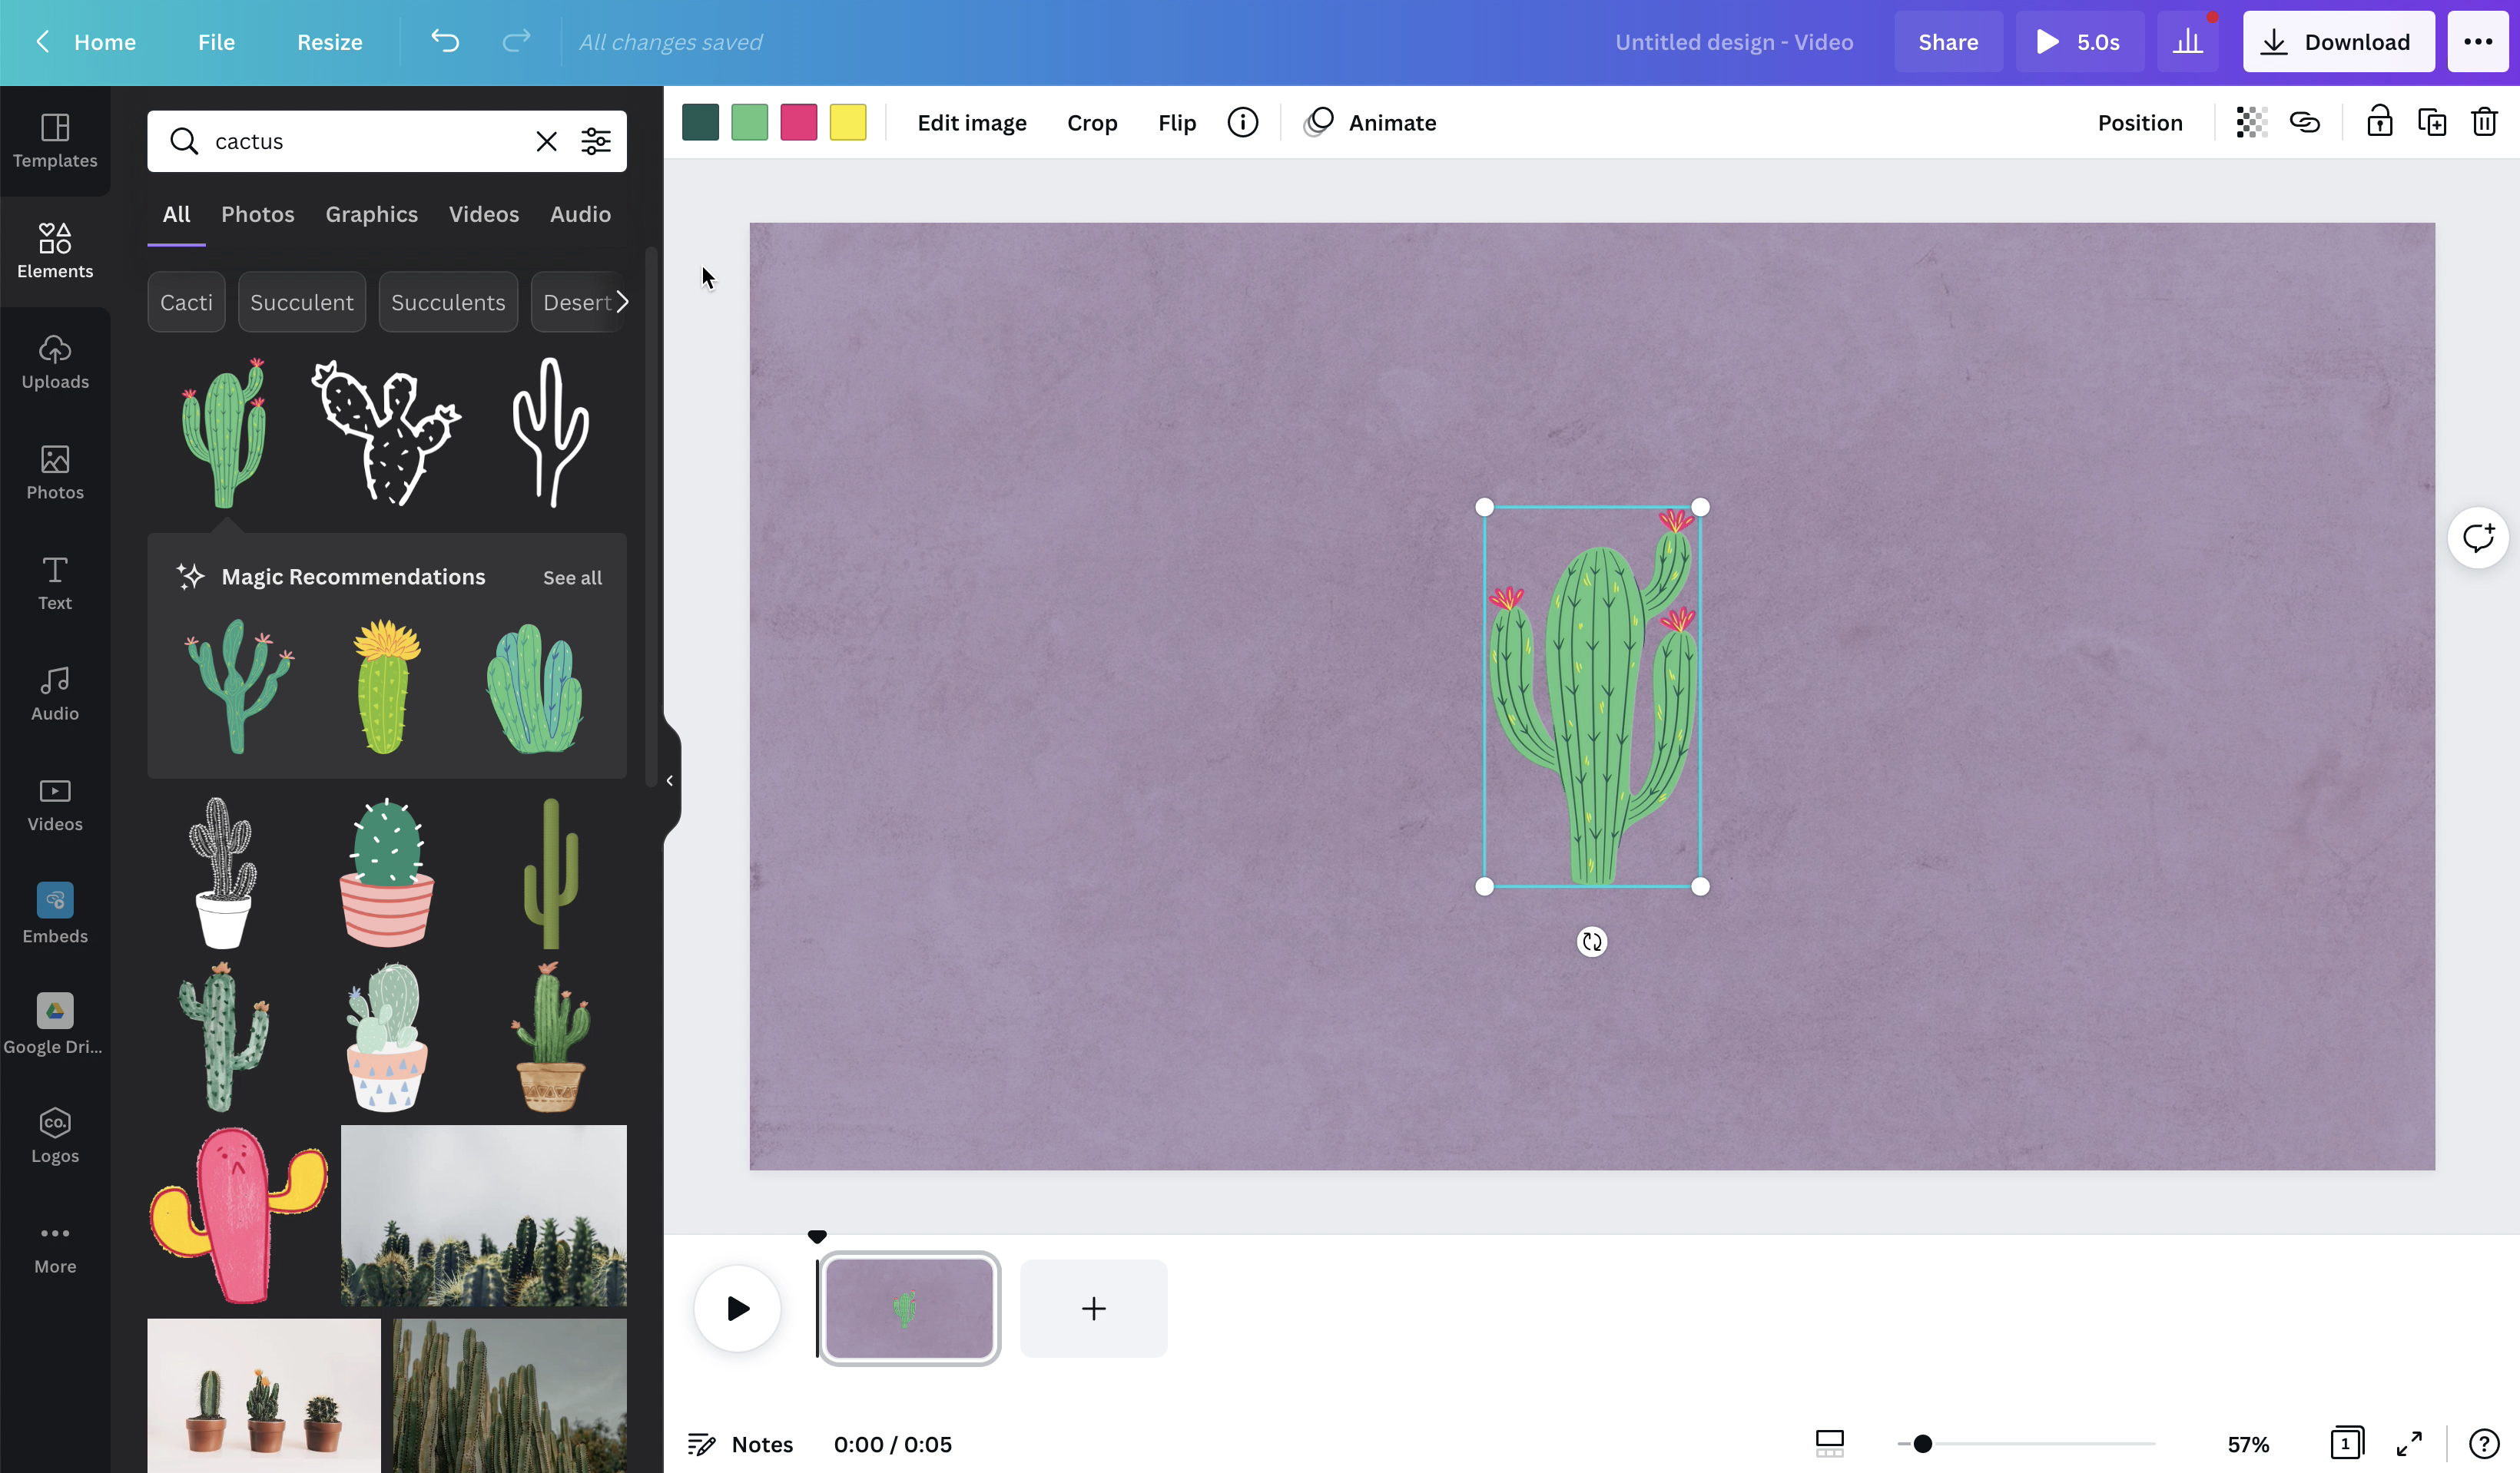Switch to the Graphics tab
This screenshot has height=1473, width=2520.
[x=371, y=214]
